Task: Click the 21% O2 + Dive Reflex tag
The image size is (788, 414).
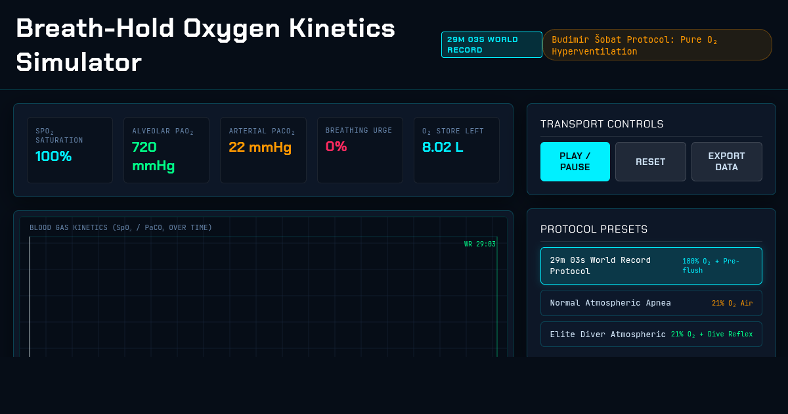Action: pos(712,334)
